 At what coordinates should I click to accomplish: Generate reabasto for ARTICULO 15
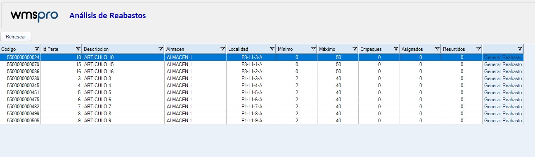[x=503, y=64]
